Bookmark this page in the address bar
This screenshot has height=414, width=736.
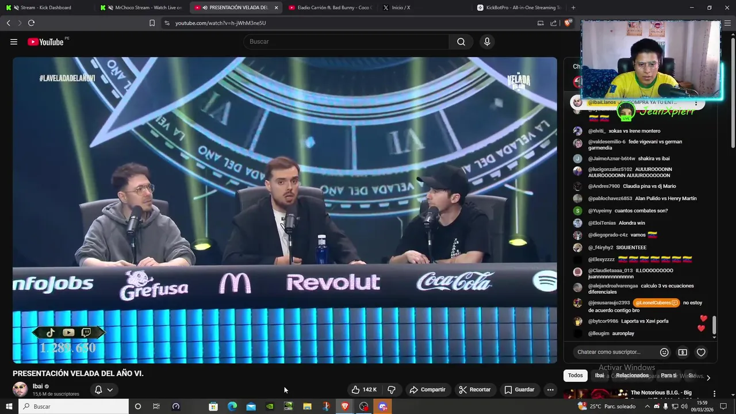click(x=152, y=23)
